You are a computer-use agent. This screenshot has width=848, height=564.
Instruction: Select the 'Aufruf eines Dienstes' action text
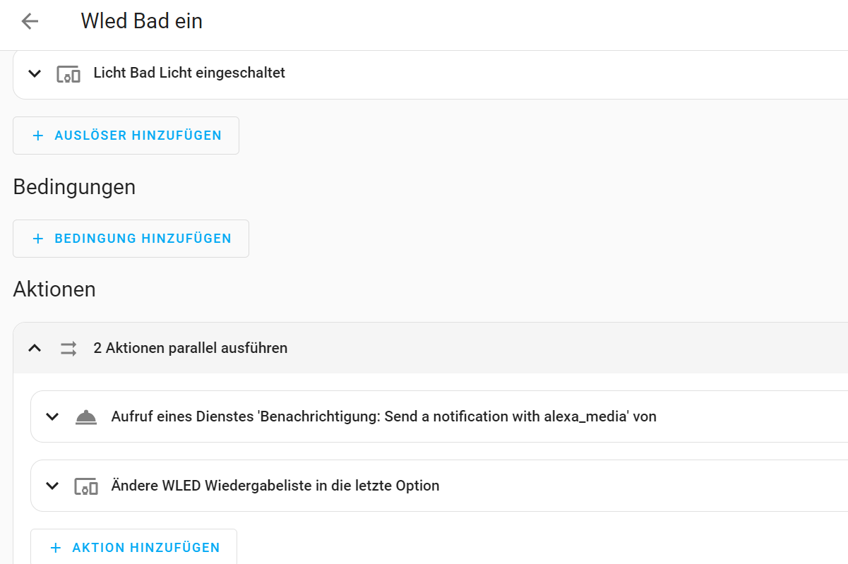coord(383,416)
